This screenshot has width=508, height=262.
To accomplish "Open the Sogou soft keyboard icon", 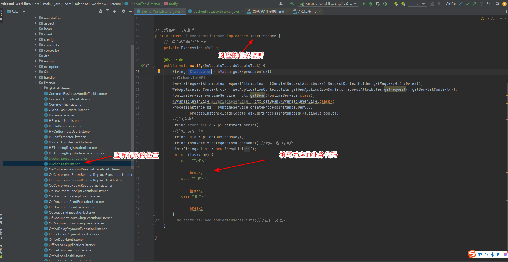I will [x=499, y=254].
